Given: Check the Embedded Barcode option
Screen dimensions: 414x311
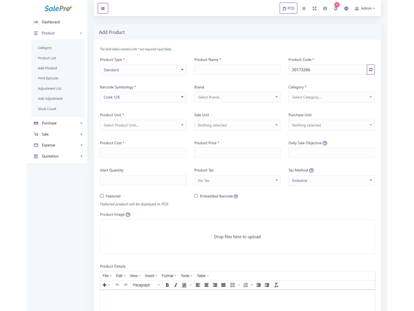Looking at the screenshot, I should (196, 196).
